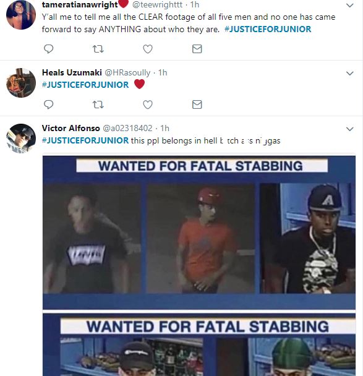This screenshot has height=376, width=363.
Task: Reply to Heals Uzumaki's tweet
Action: 49,105
